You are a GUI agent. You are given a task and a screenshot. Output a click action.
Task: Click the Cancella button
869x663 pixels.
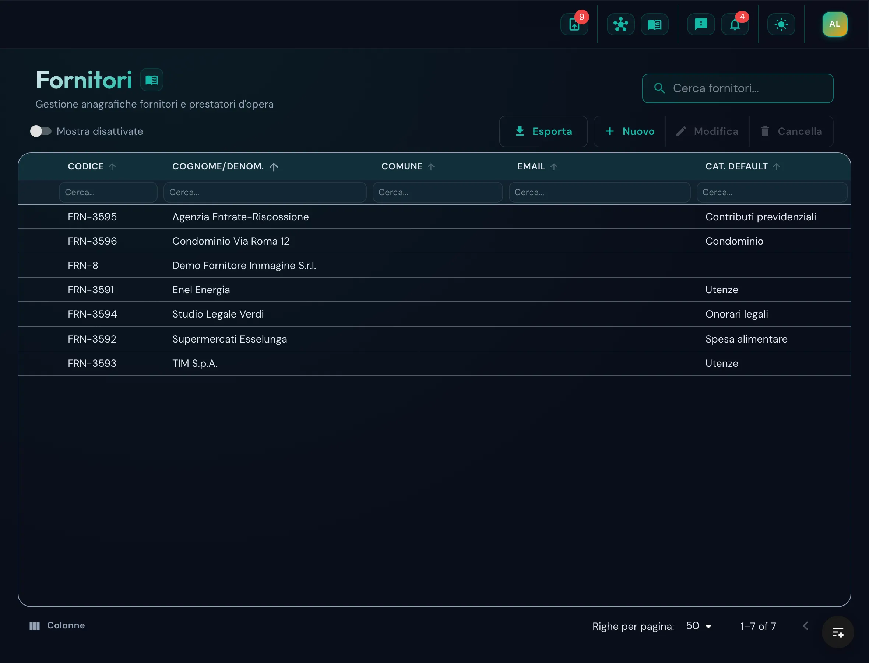791,131
